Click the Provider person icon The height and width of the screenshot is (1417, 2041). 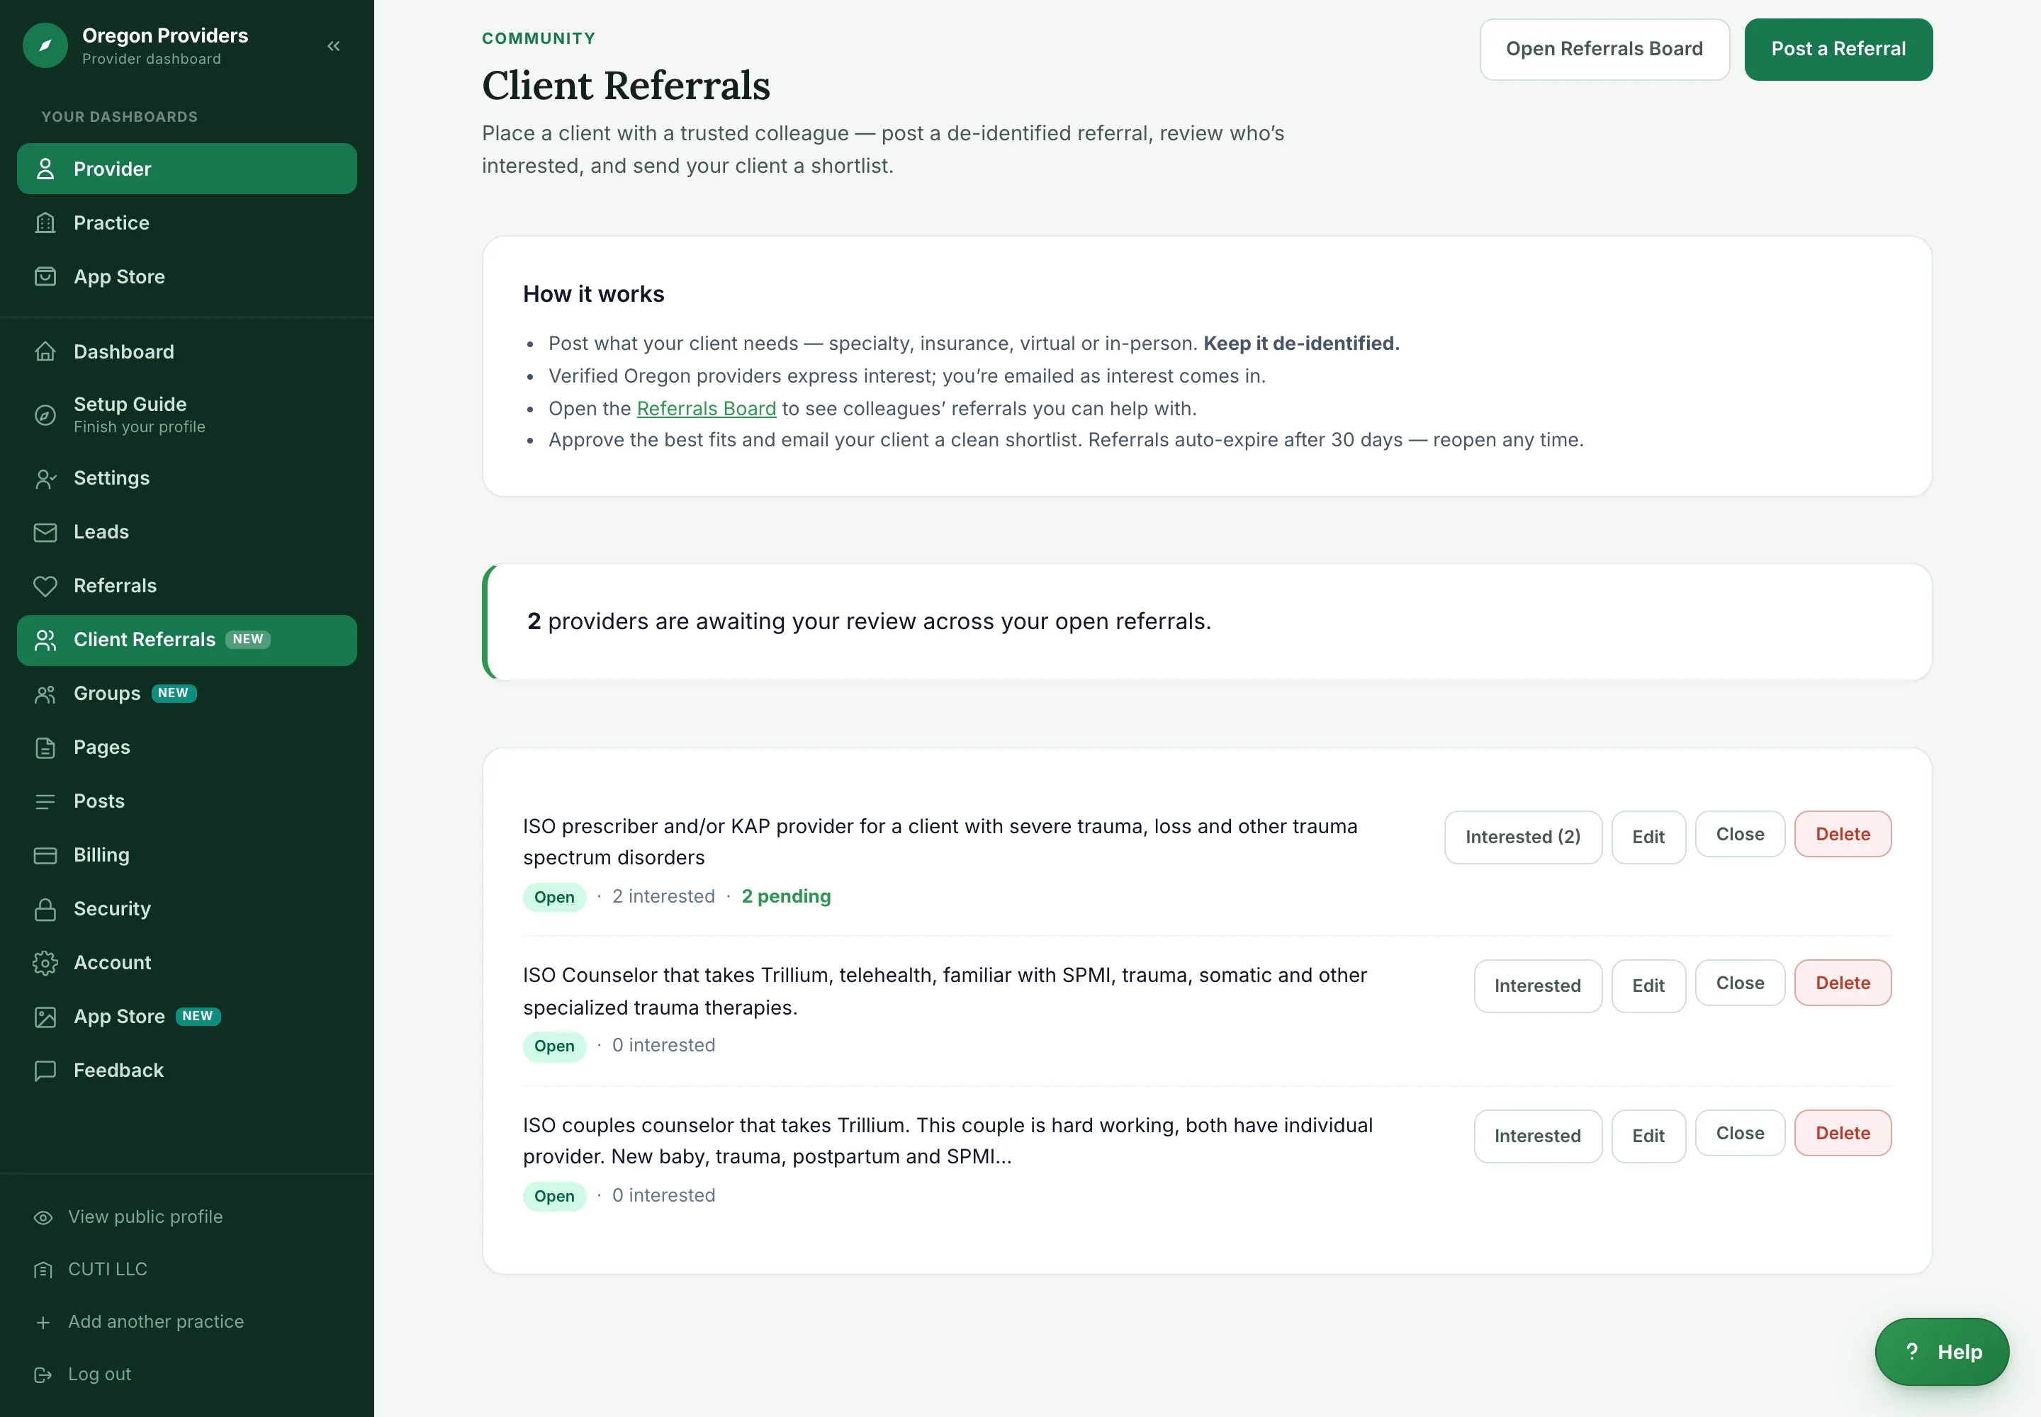pos(45,169)
